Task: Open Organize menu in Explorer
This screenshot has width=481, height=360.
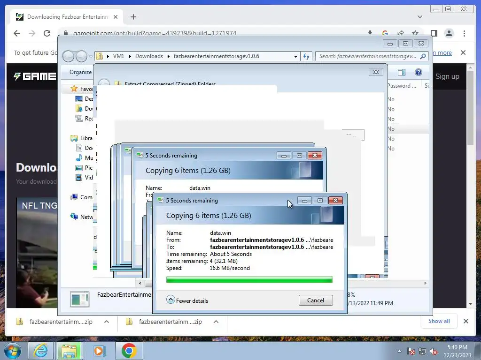Action: click(80, 72)
